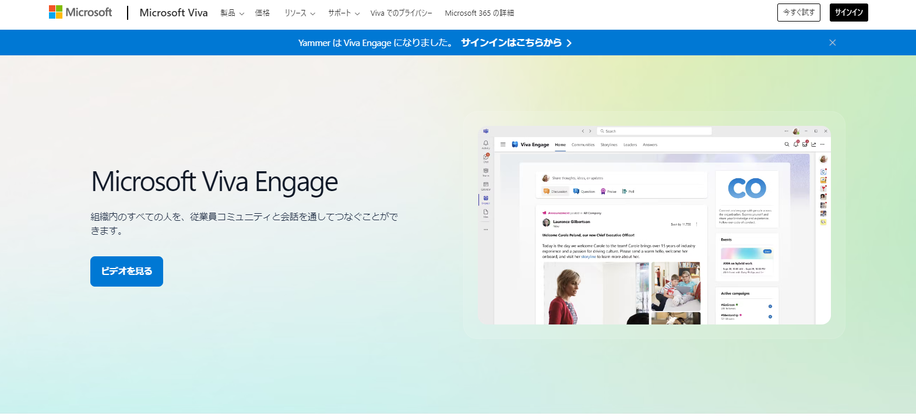
Task: Expand the サポート dropdown menu
Action: (344, 13)
